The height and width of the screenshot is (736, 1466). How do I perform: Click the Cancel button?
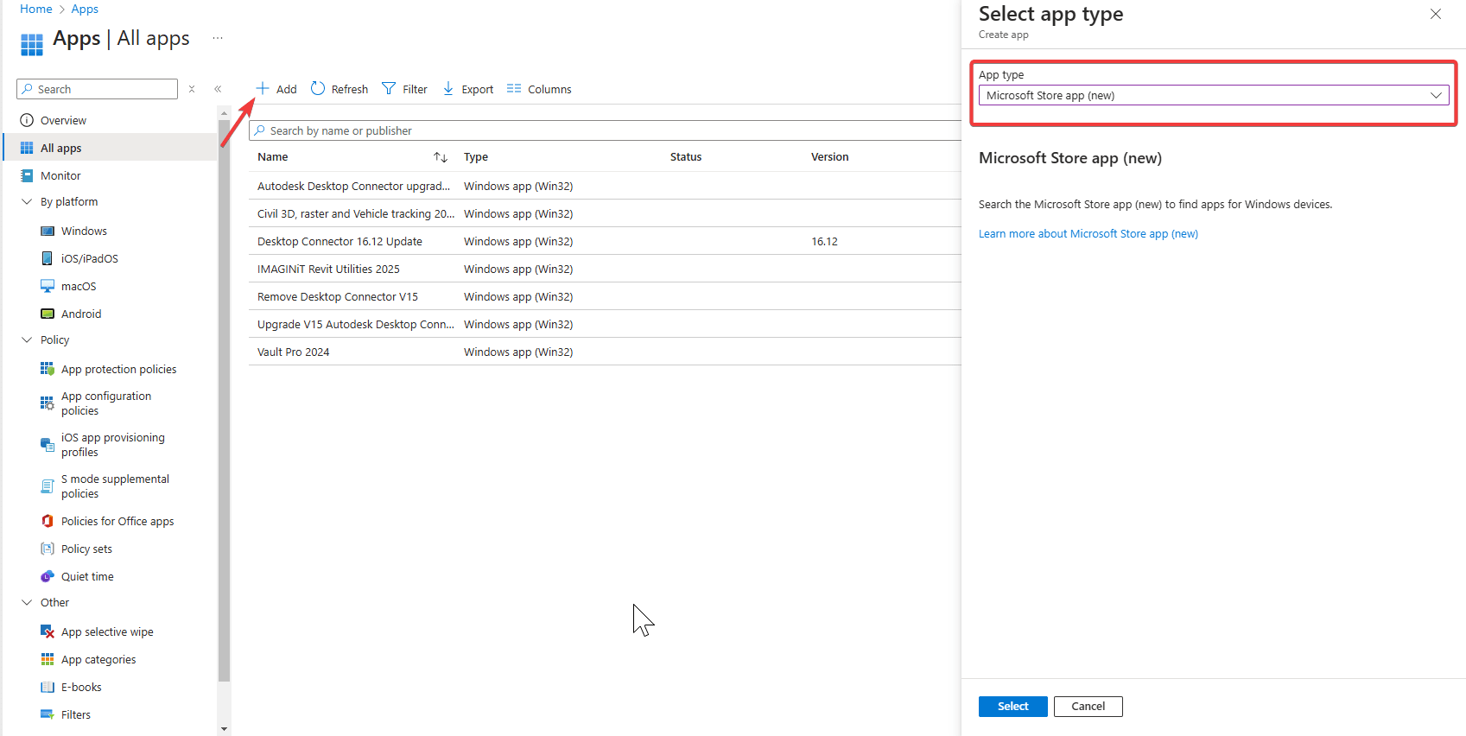[x=1088, y=707]
